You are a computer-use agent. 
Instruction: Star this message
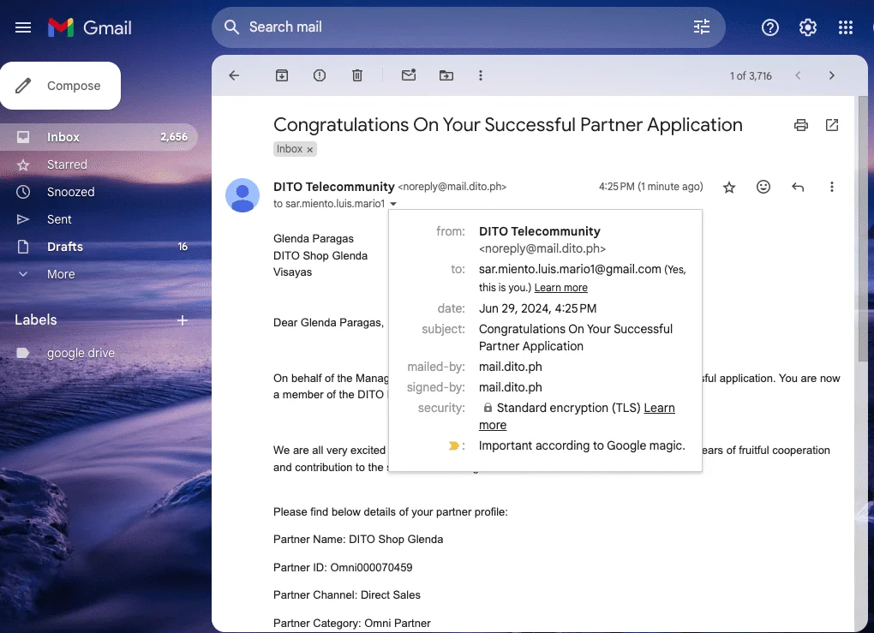tap(729, 188)
